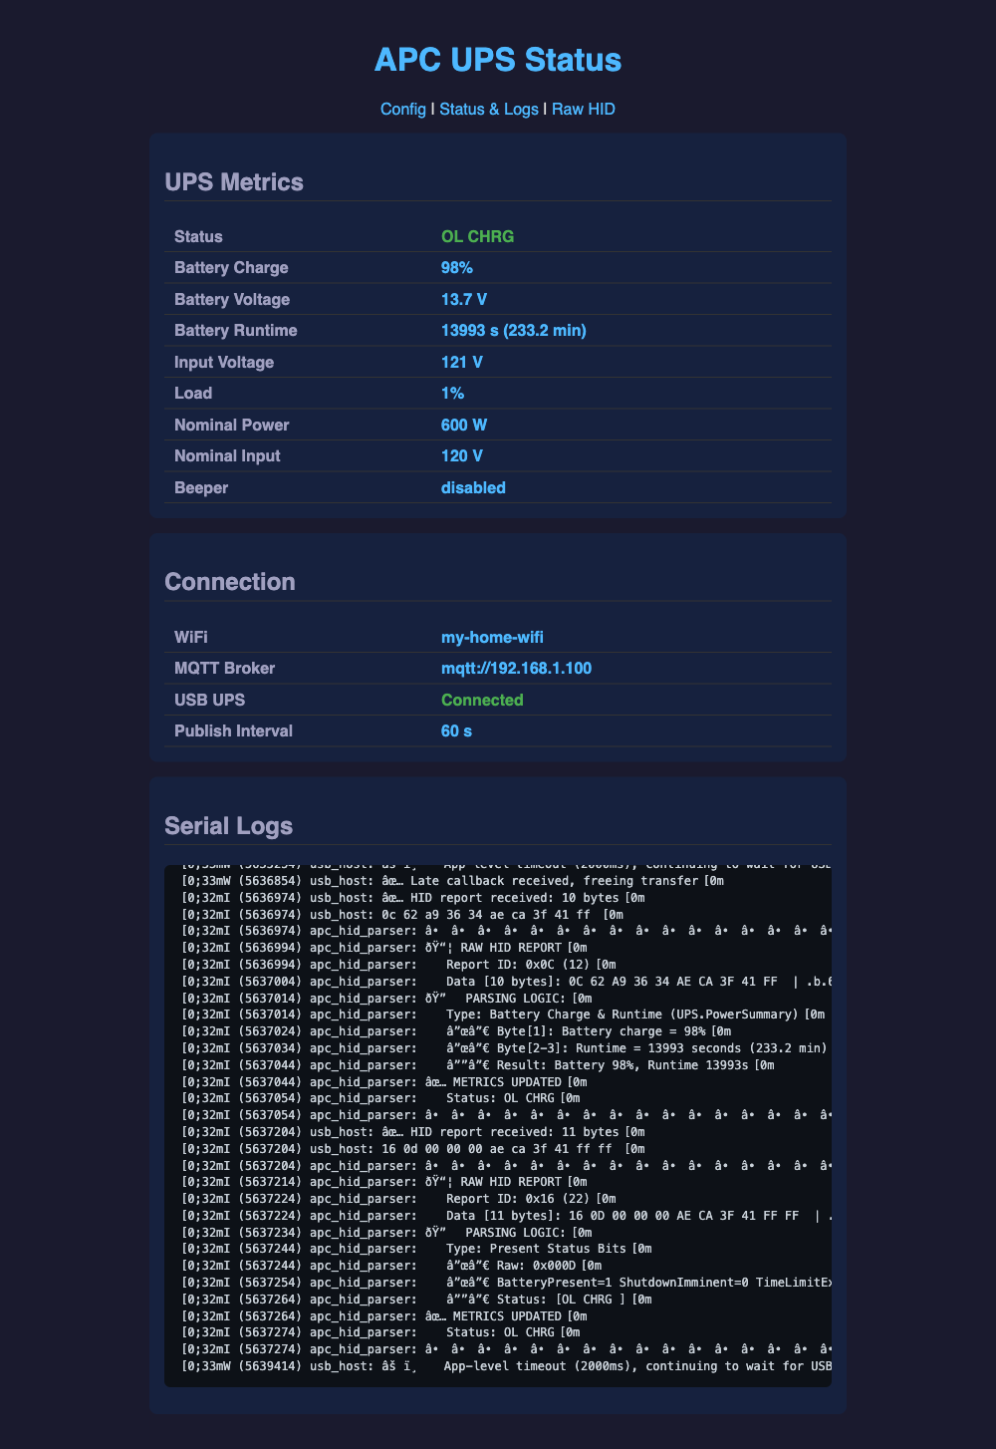The image size is (996, 1449).
Task: Select the 1% load value
Action: (452, 393)
